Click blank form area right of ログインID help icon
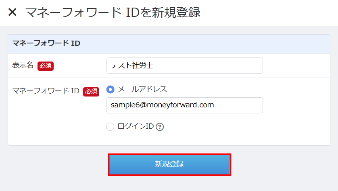Image resolution: width=338 pixels, height=191 pixels. click(x=242, y=127)
